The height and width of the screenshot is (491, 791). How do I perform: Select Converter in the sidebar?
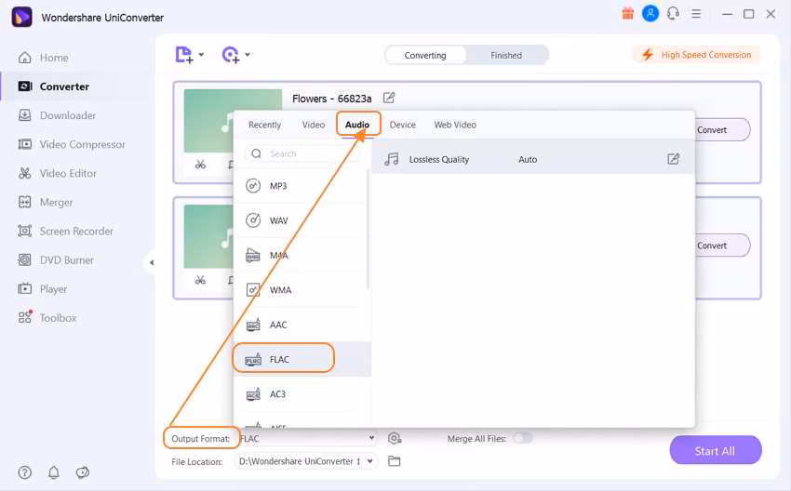pos(53,86)
